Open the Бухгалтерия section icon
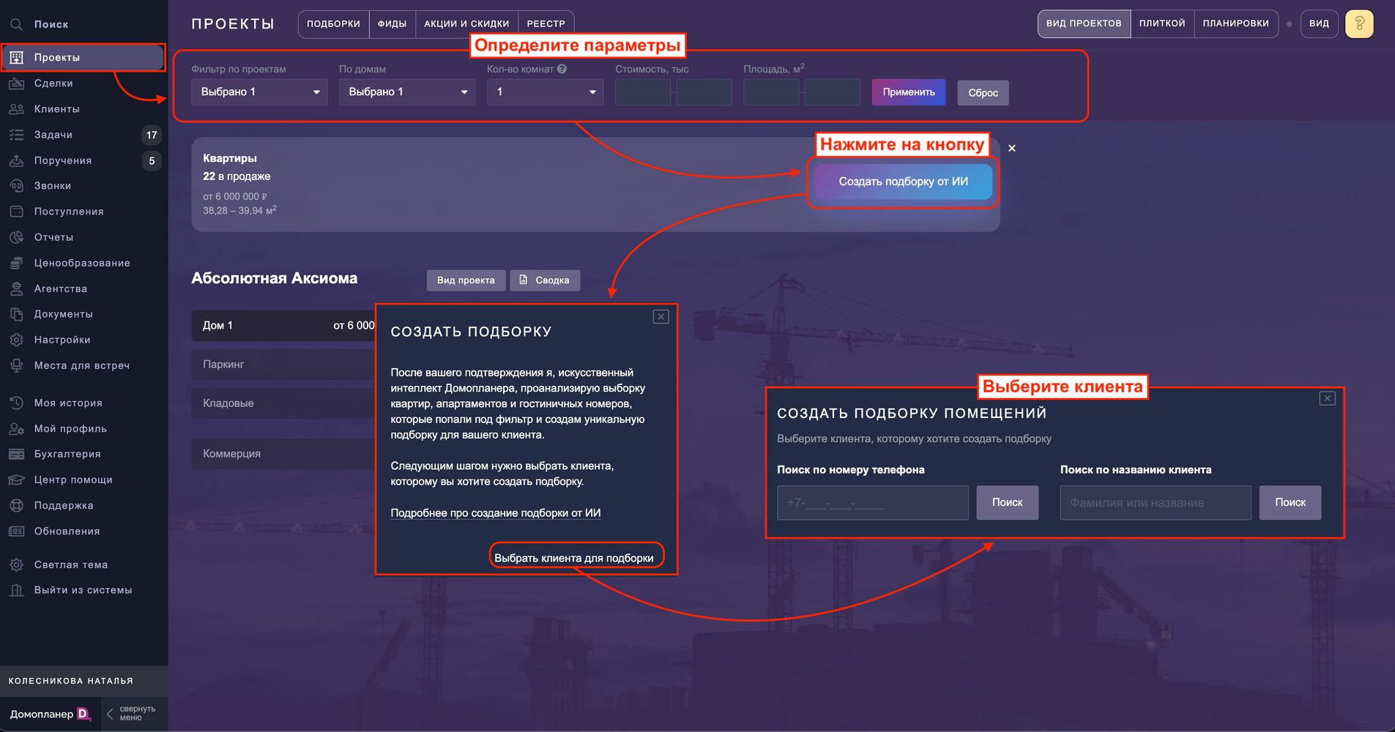The image size is (1395, 732). point(16,454)
